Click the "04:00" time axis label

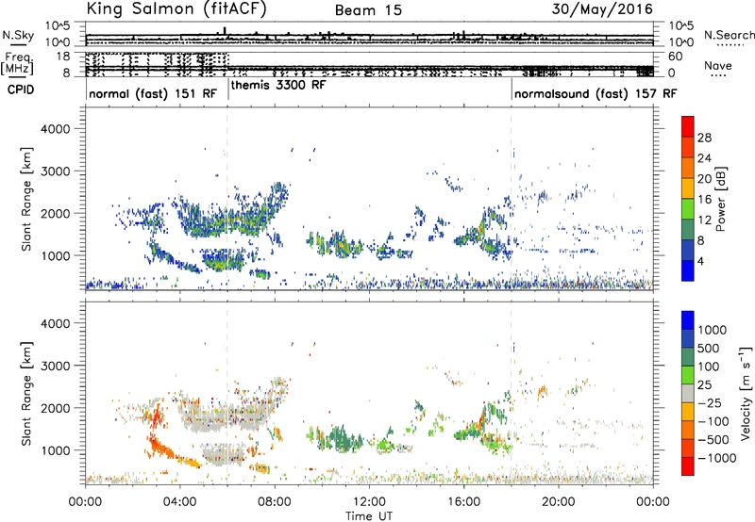180,502
